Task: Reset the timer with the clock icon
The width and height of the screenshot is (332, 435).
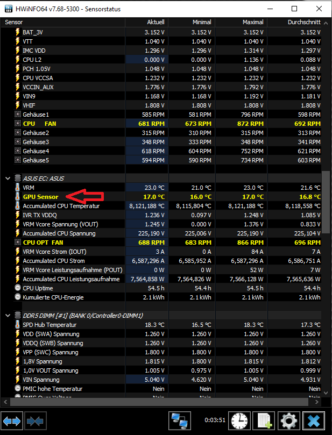Action: point(239,421)
